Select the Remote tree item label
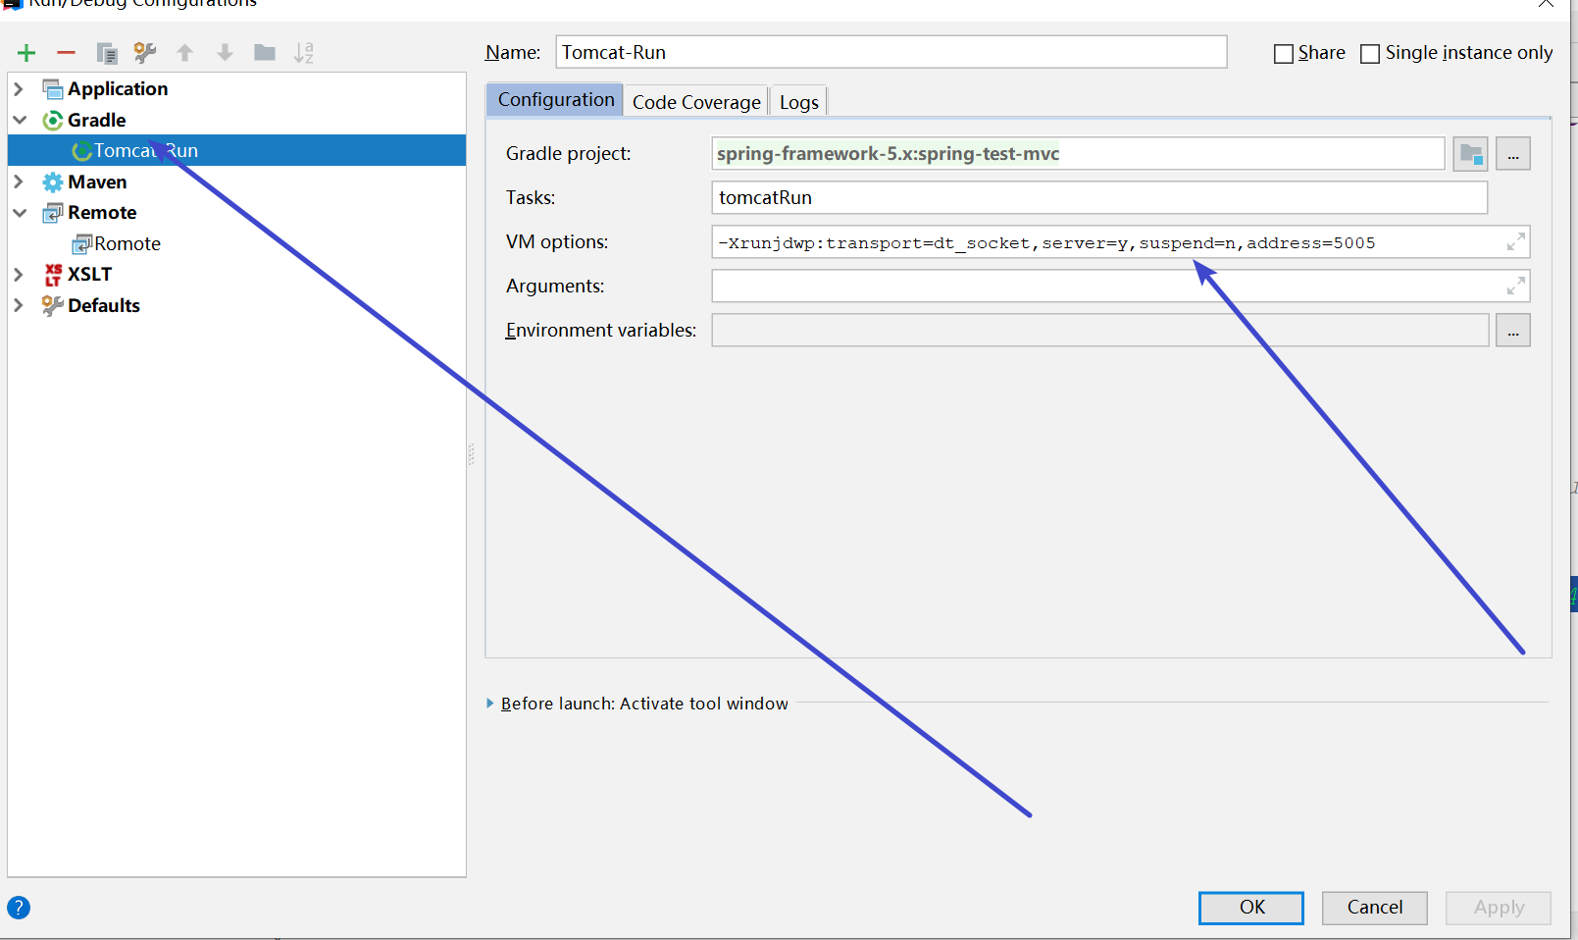The image size is (1578, 940). coord(102,213)
